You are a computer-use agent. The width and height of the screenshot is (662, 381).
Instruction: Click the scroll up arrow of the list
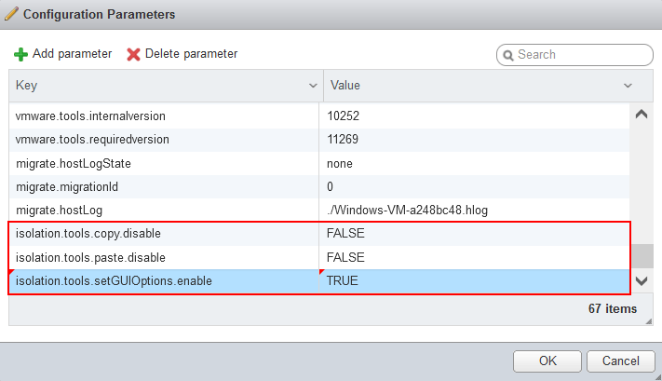pos(642,114)
